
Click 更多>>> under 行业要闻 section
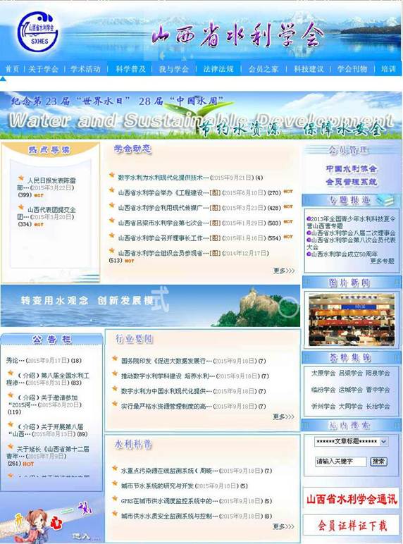[283, 416]
